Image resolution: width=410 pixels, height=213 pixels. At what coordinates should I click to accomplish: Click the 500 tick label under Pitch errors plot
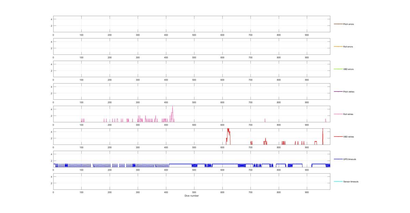(194, 35)
